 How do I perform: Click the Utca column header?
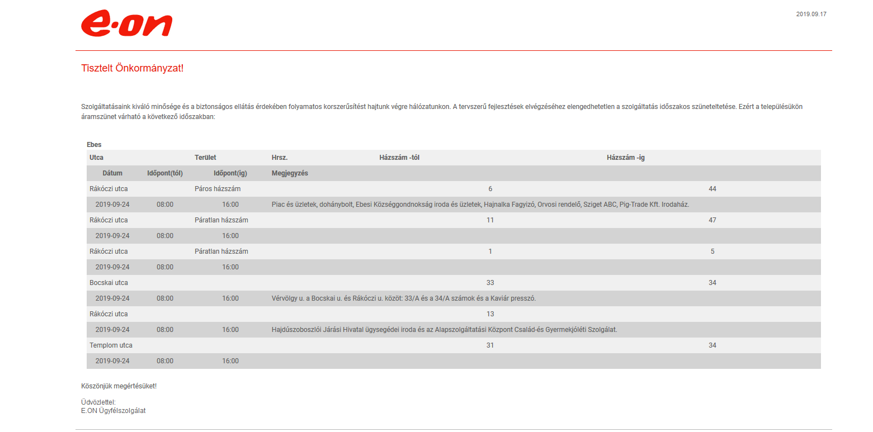[96, 158]
